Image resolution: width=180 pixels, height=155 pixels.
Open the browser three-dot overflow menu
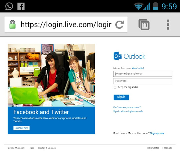tap(168, 25)
